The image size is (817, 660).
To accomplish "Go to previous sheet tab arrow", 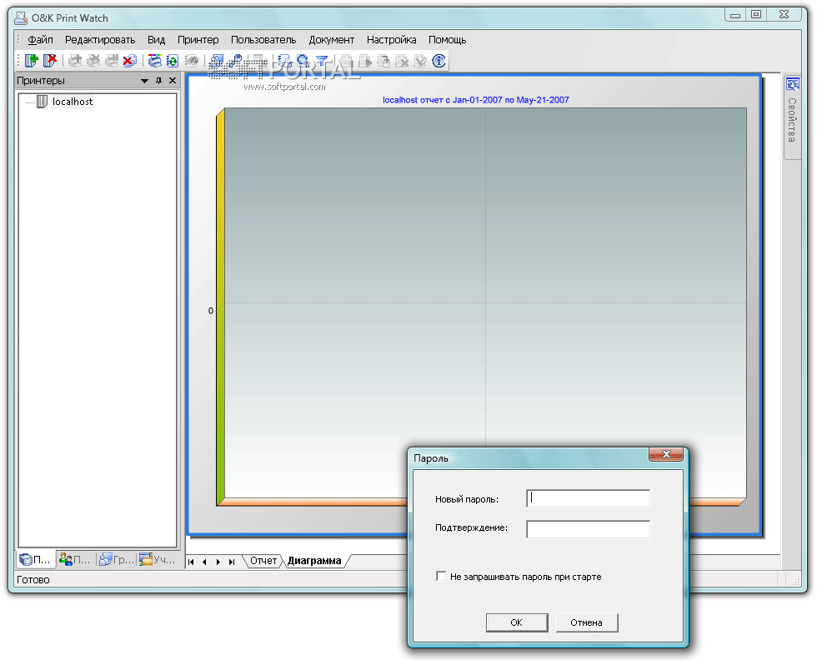I will coord(205,562).
